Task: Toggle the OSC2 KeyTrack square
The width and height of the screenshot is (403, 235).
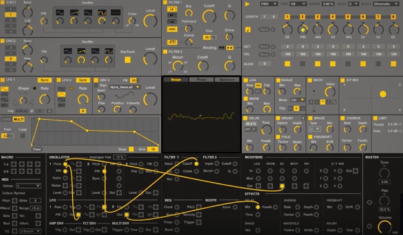Action: (128, 60)
